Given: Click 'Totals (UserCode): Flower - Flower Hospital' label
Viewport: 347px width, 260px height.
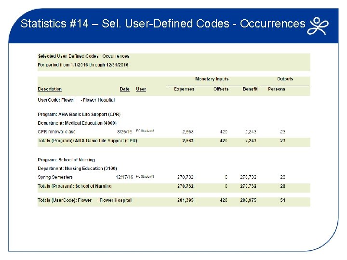Looking at the screenshot, I should point(84,200).
